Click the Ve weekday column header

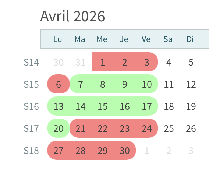pyautogui.click(x=146, y=39)
